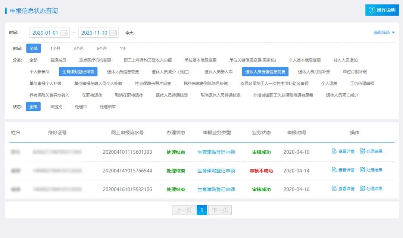
Task: Open calendar icon in end date field
Action: pyautogui.click(x=113, y=33)
